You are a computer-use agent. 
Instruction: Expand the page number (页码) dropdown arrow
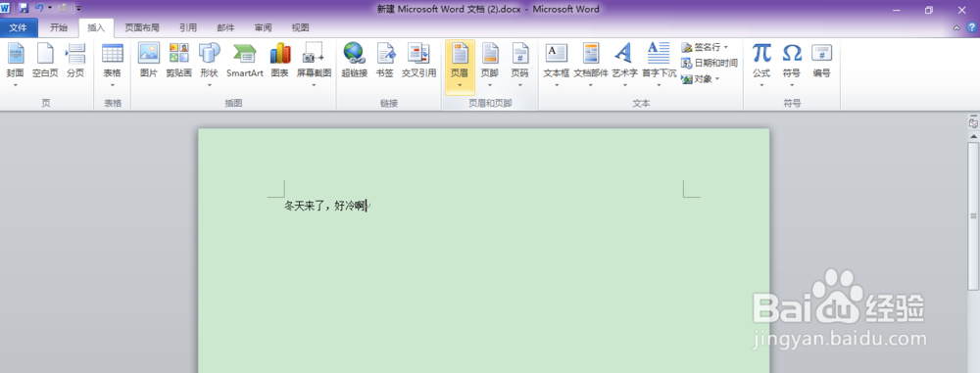[520, 85]
